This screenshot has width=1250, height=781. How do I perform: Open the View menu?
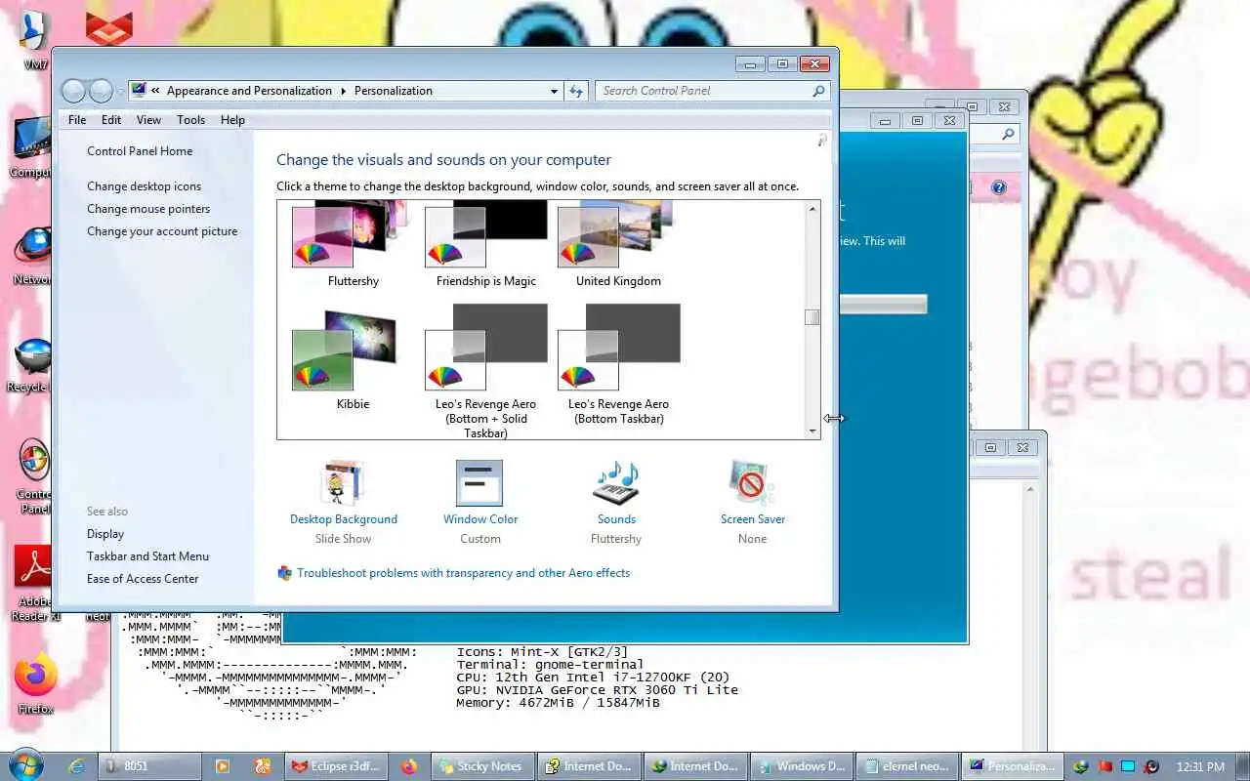148,120
